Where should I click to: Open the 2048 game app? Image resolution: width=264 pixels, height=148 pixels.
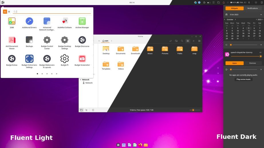12,23
